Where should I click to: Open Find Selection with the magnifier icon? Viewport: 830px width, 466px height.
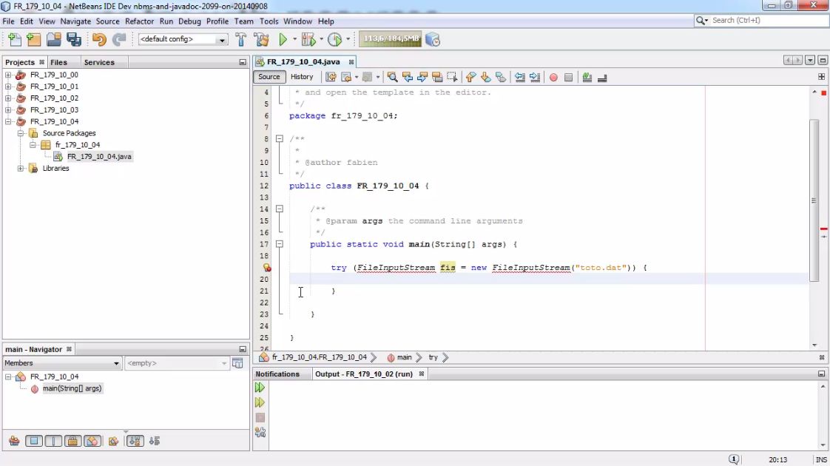(392, 77)
